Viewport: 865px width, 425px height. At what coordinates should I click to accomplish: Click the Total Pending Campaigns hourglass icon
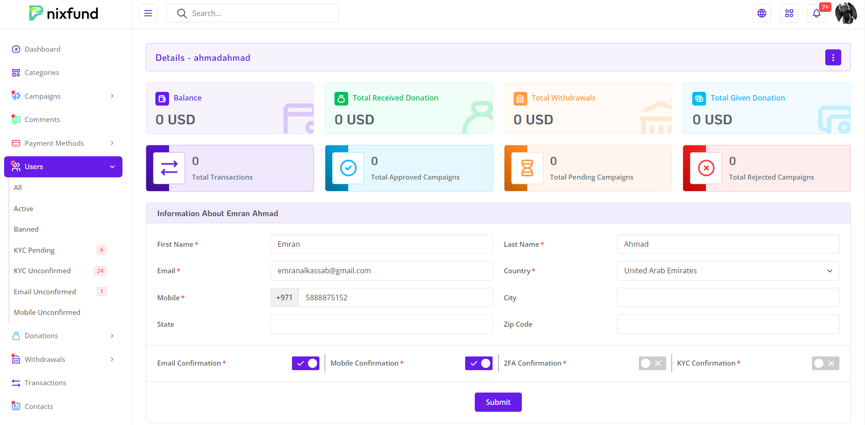(527, 168)
